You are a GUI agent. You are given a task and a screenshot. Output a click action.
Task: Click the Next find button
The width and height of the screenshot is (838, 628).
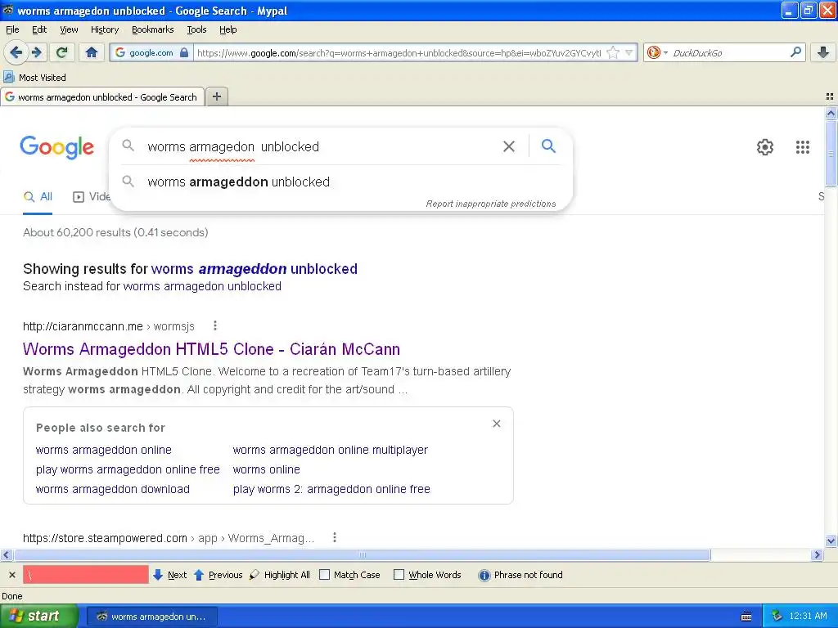[170, 575]
